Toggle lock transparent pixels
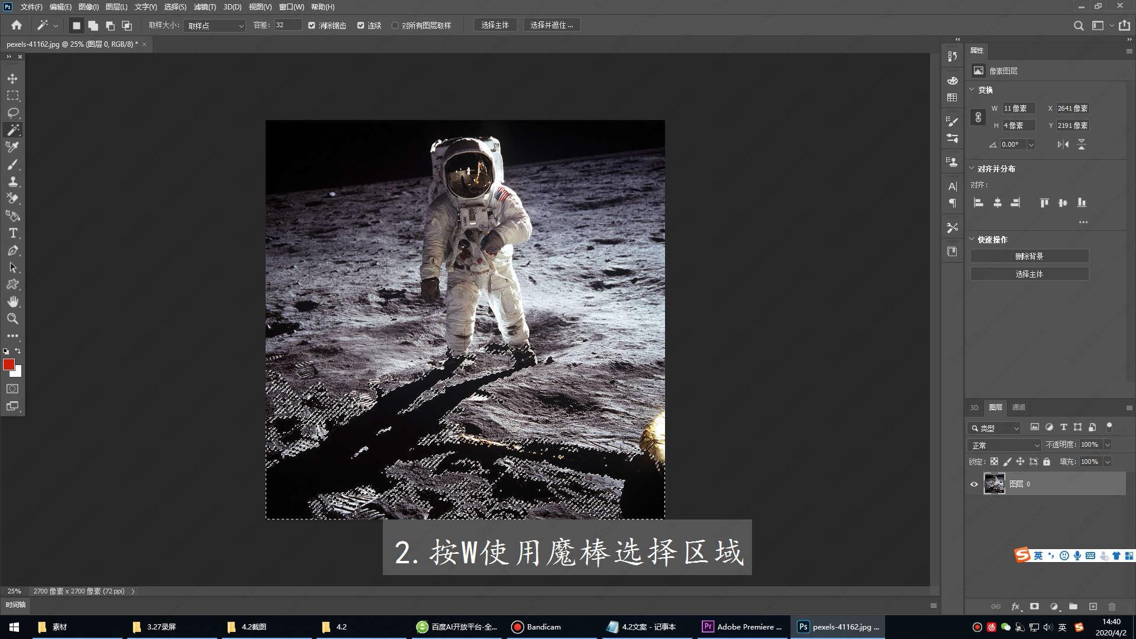 (x=994, y=461)
